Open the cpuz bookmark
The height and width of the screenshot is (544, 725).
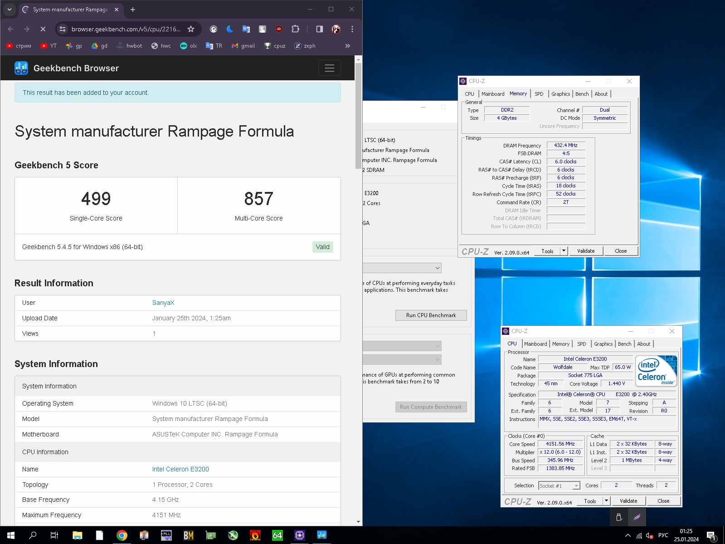click(275, 46)
